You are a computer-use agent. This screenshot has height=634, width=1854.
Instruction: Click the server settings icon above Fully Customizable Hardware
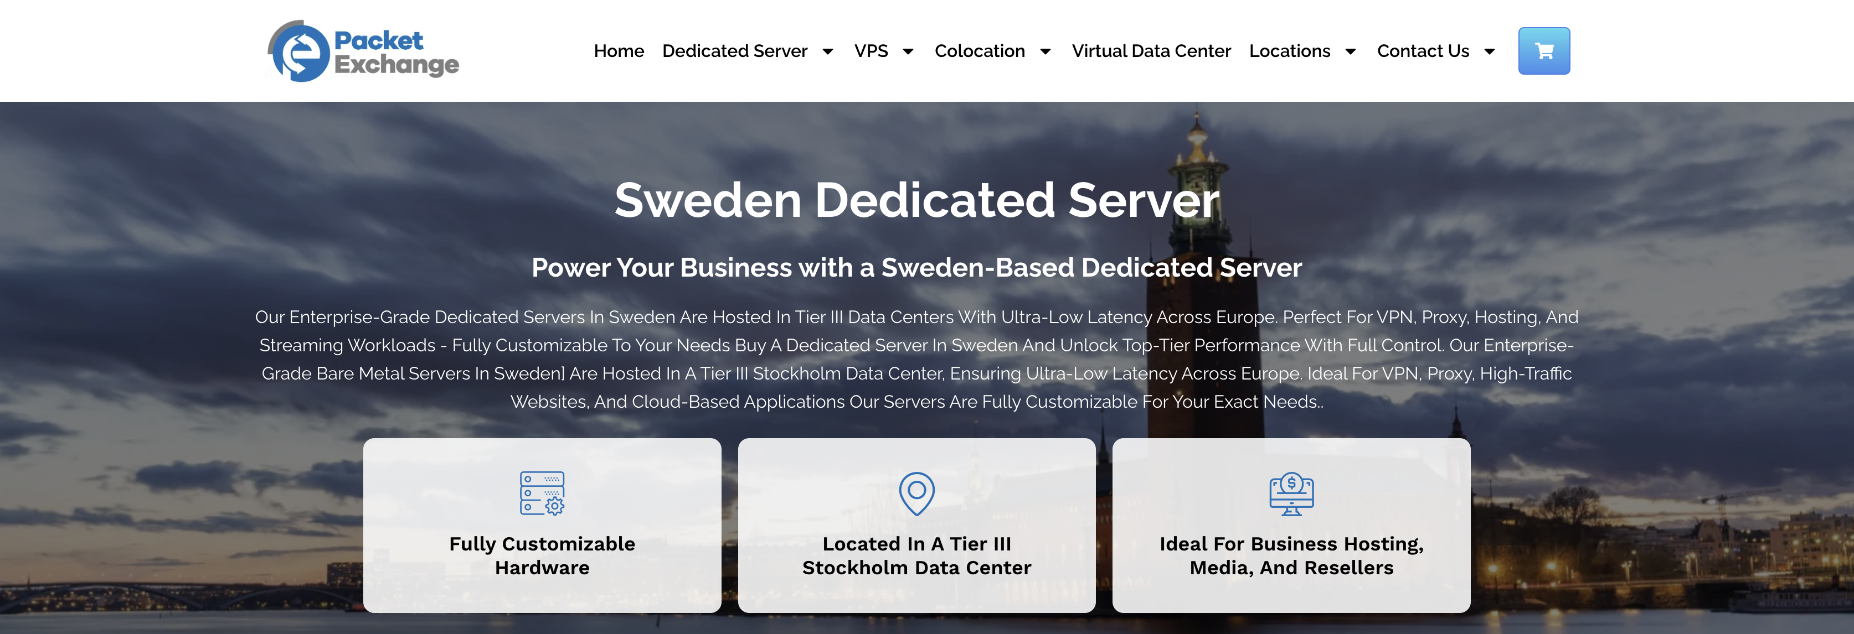point(542,493)
